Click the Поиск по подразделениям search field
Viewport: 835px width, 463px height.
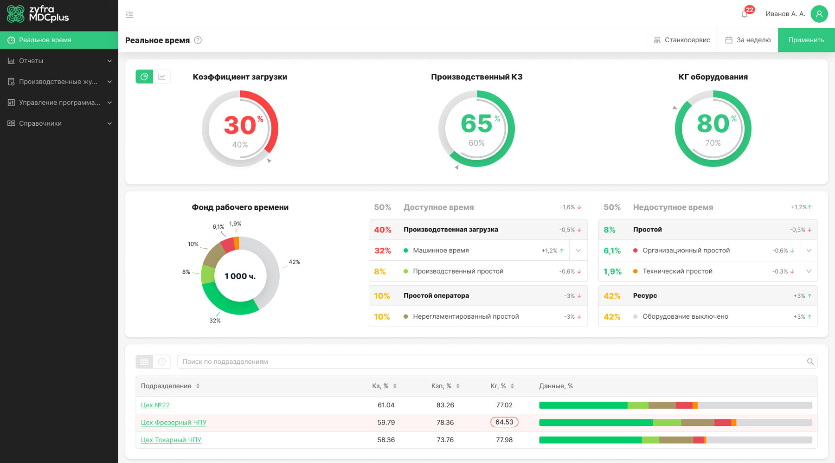[492, 362]
